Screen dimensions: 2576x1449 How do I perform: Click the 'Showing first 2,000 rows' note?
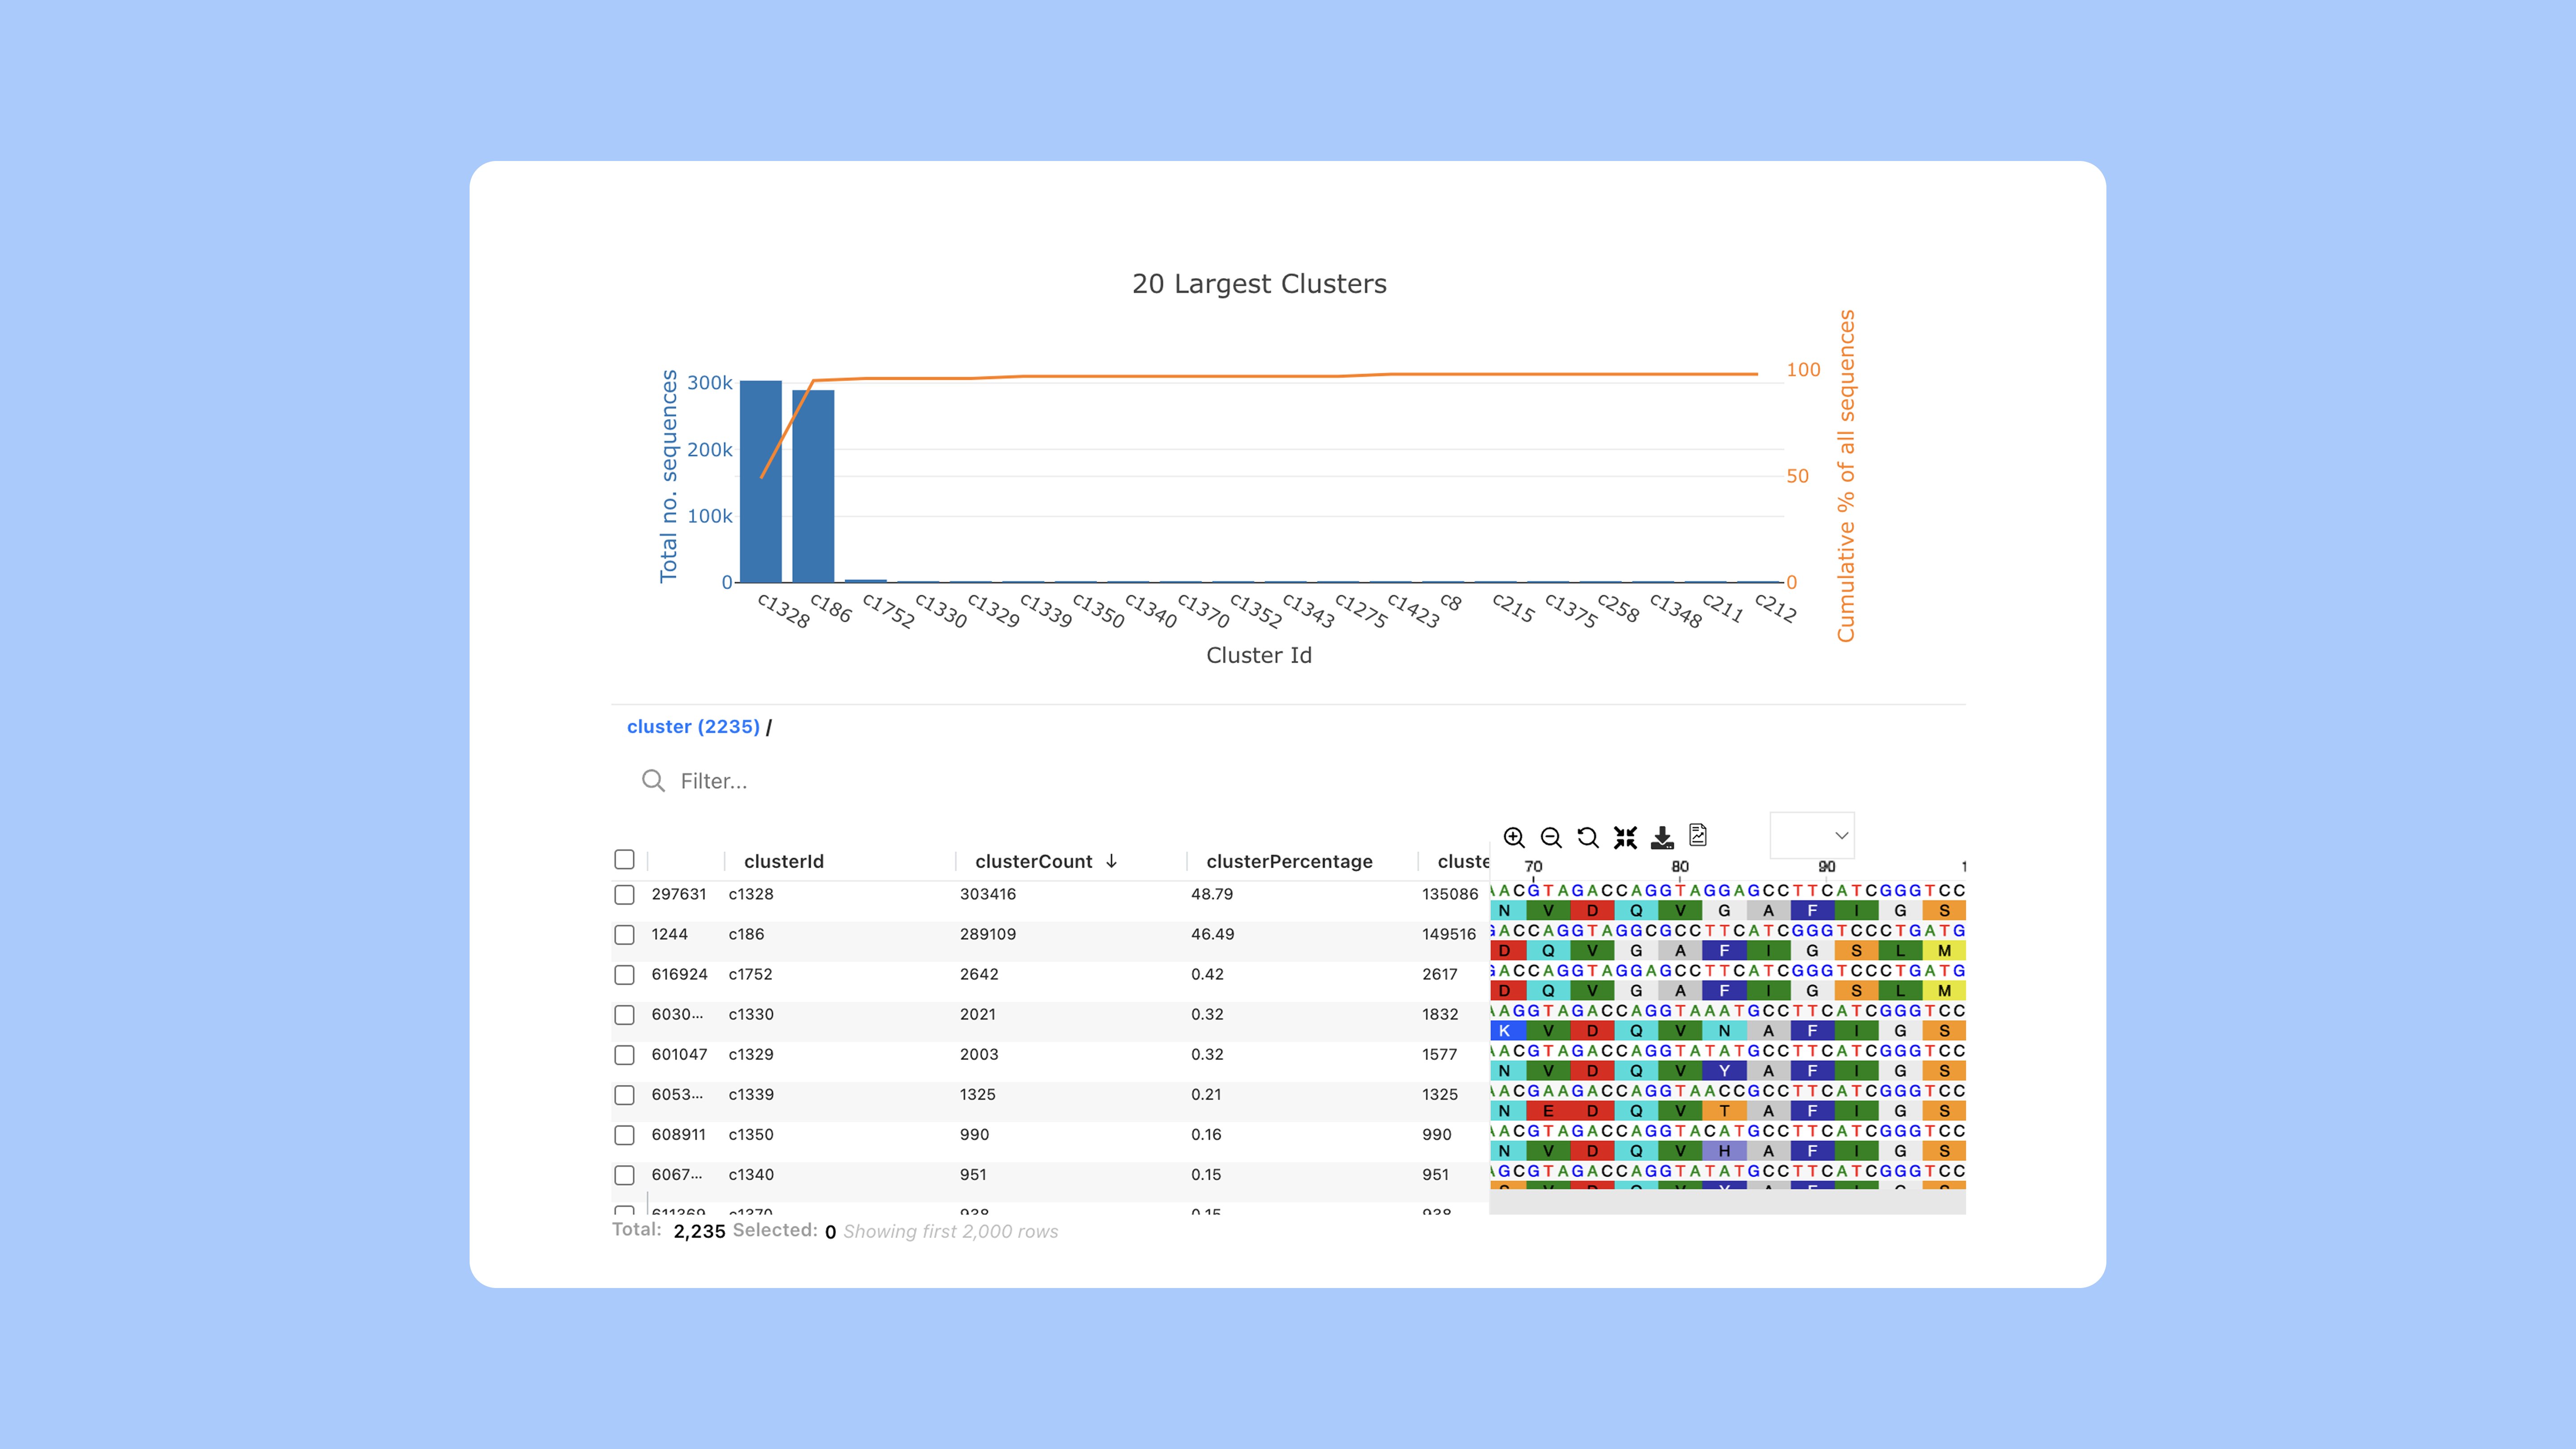point(950,1232)
